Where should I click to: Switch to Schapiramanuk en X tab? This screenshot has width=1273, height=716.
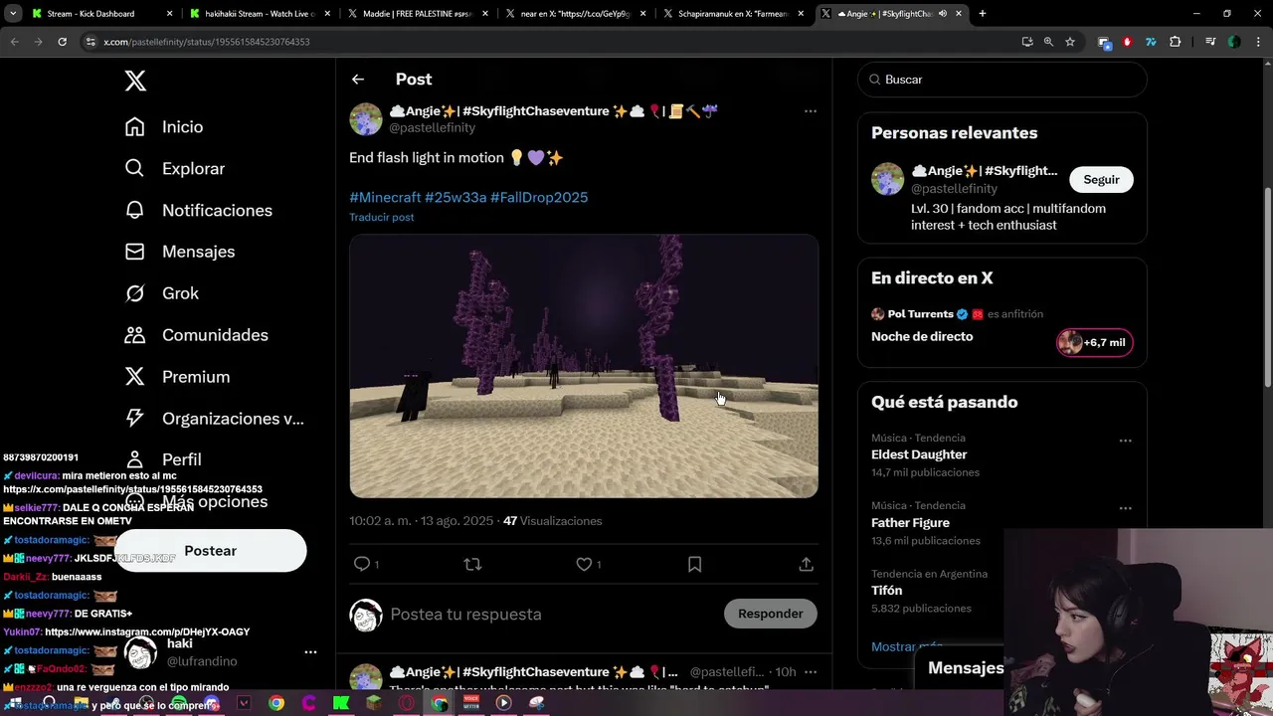(x=731, y=14)
